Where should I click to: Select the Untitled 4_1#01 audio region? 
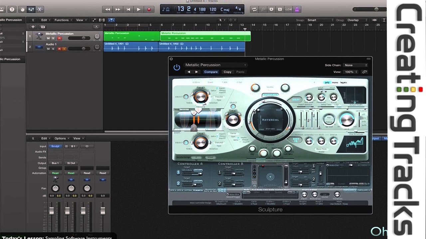point(131,47)
